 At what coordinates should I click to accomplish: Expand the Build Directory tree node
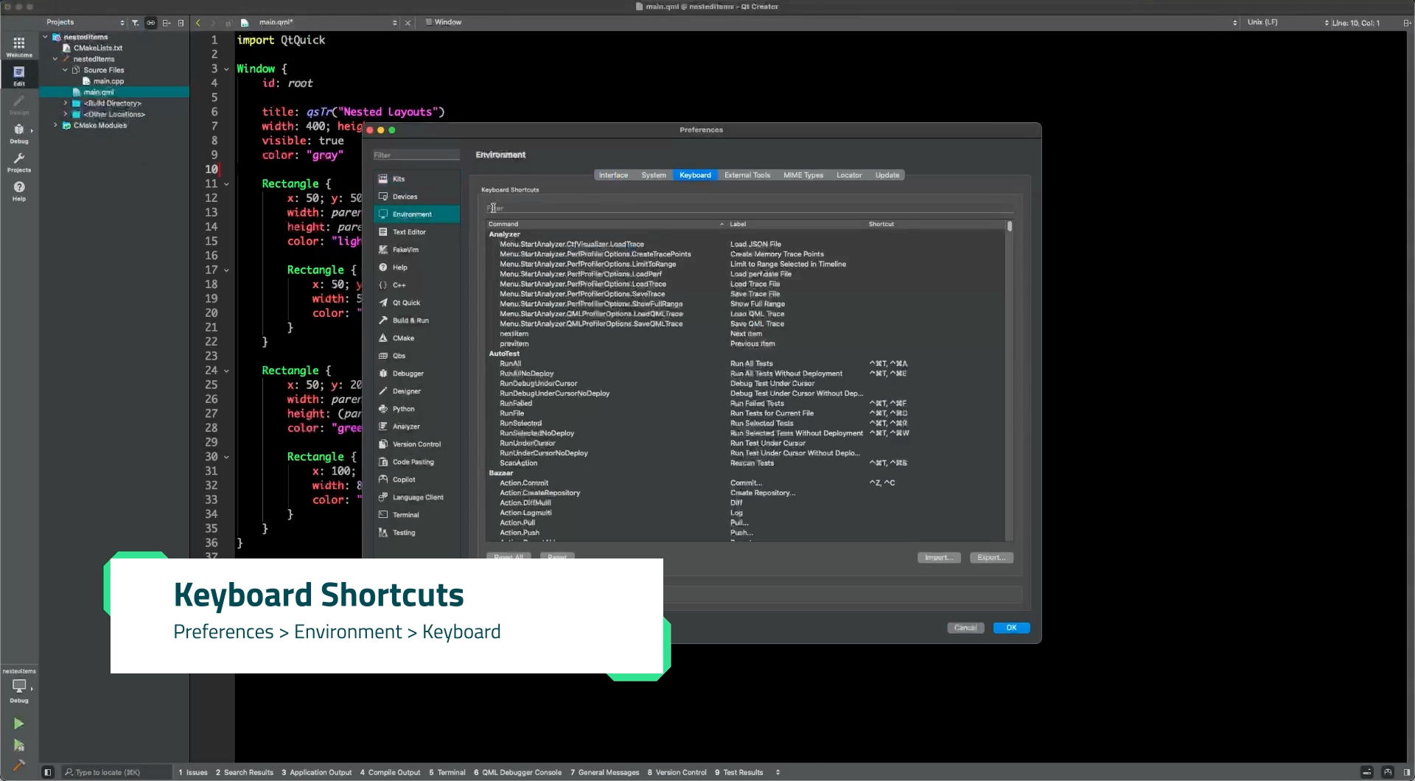pos(66,103)
